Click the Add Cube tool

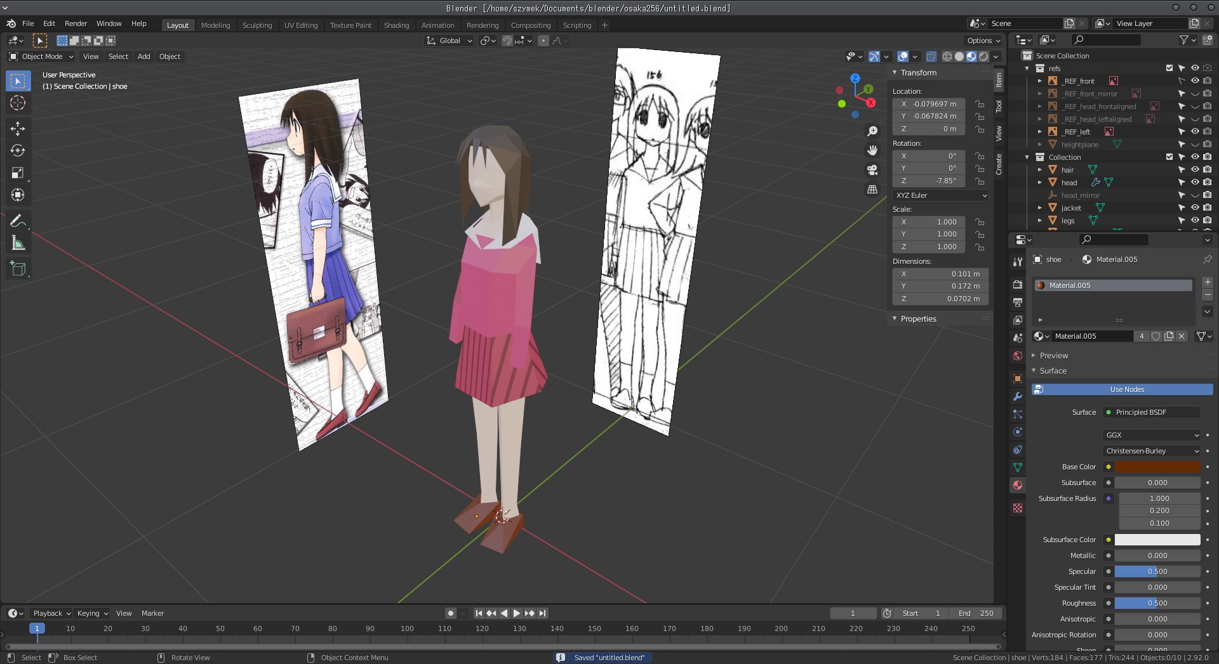pyautogui.click(x=18, y=269)
